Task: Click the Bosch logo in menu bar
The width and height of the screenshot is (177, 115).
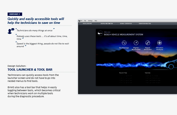Action: pos(80,21)
